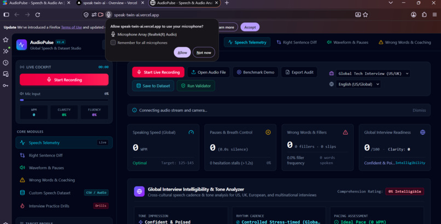
Task: Select the speak-twin-ai Vercel browser tab
Action: tap(111, 3)
